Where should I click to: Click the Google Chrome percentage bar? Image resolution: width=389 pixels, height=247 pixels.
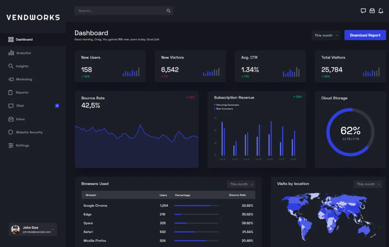click(x=196, y=205)
